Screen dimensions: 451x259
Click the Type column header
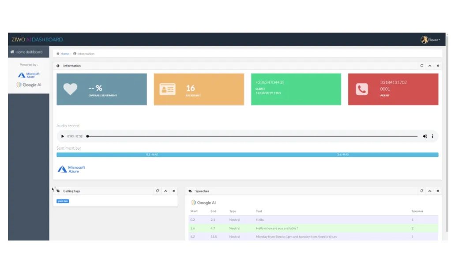233,211
